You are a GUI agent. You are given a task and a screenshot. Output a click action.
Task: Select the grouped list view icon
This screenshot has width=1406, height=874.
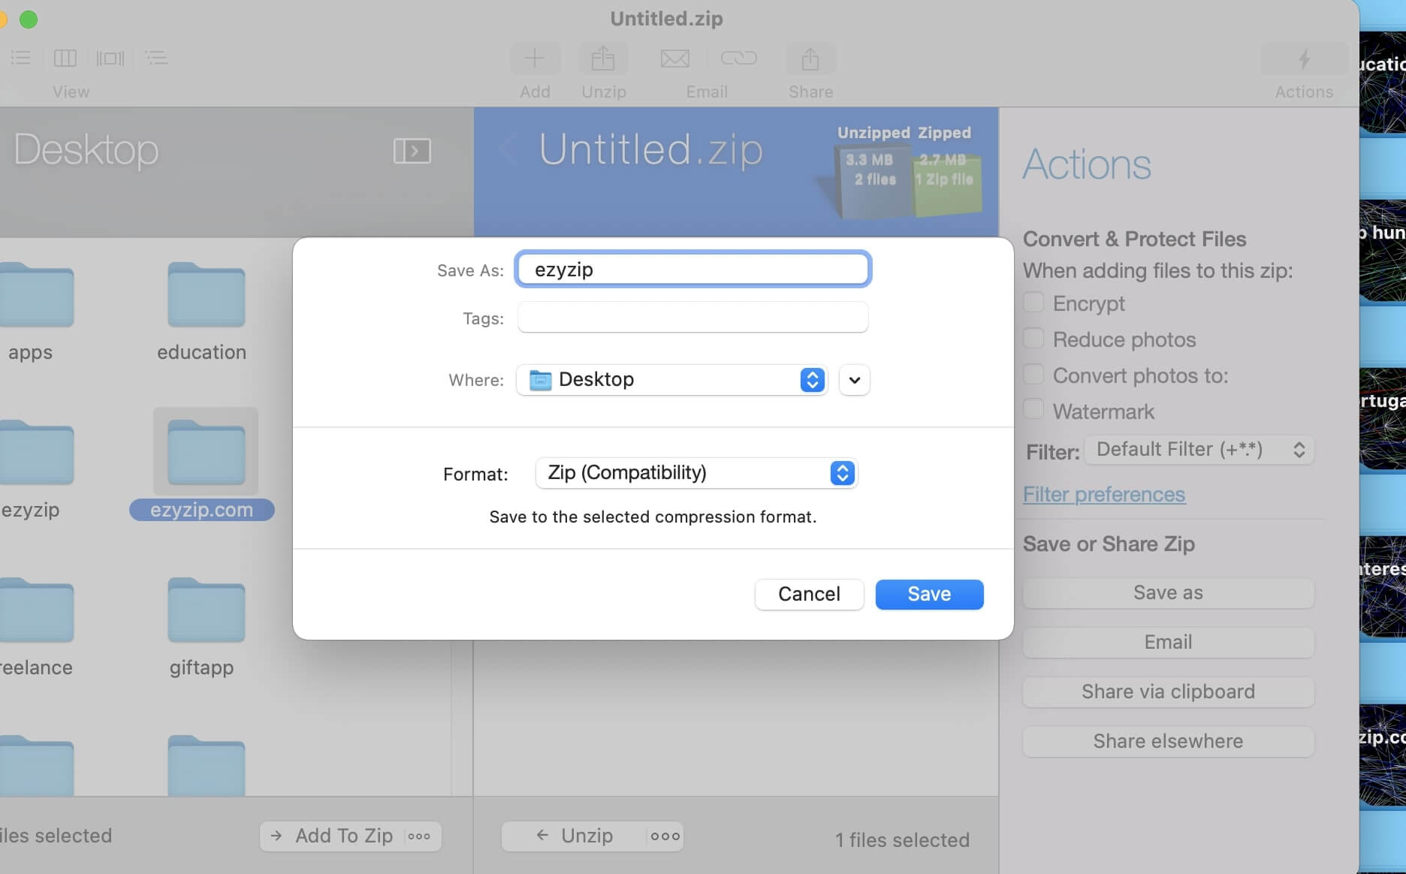pos(156,58)
